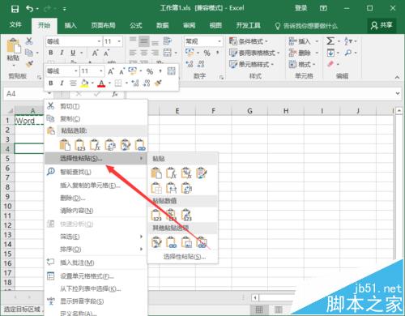Click paste values 123 icon in context menu
The width and height of the screenshot is (405, 316).
pos(80,145)
